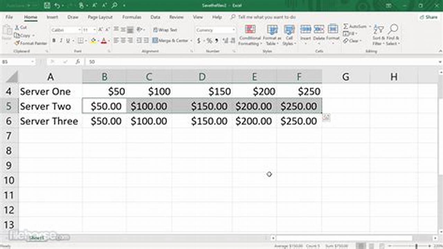Toggle italic formatting
Image resolution: width=443 pixels, height=249 pixels.
pos(61,40)
